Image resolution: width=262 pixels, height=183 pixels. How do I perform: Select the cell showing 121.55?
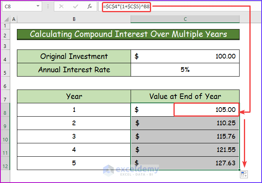(185, 150)
